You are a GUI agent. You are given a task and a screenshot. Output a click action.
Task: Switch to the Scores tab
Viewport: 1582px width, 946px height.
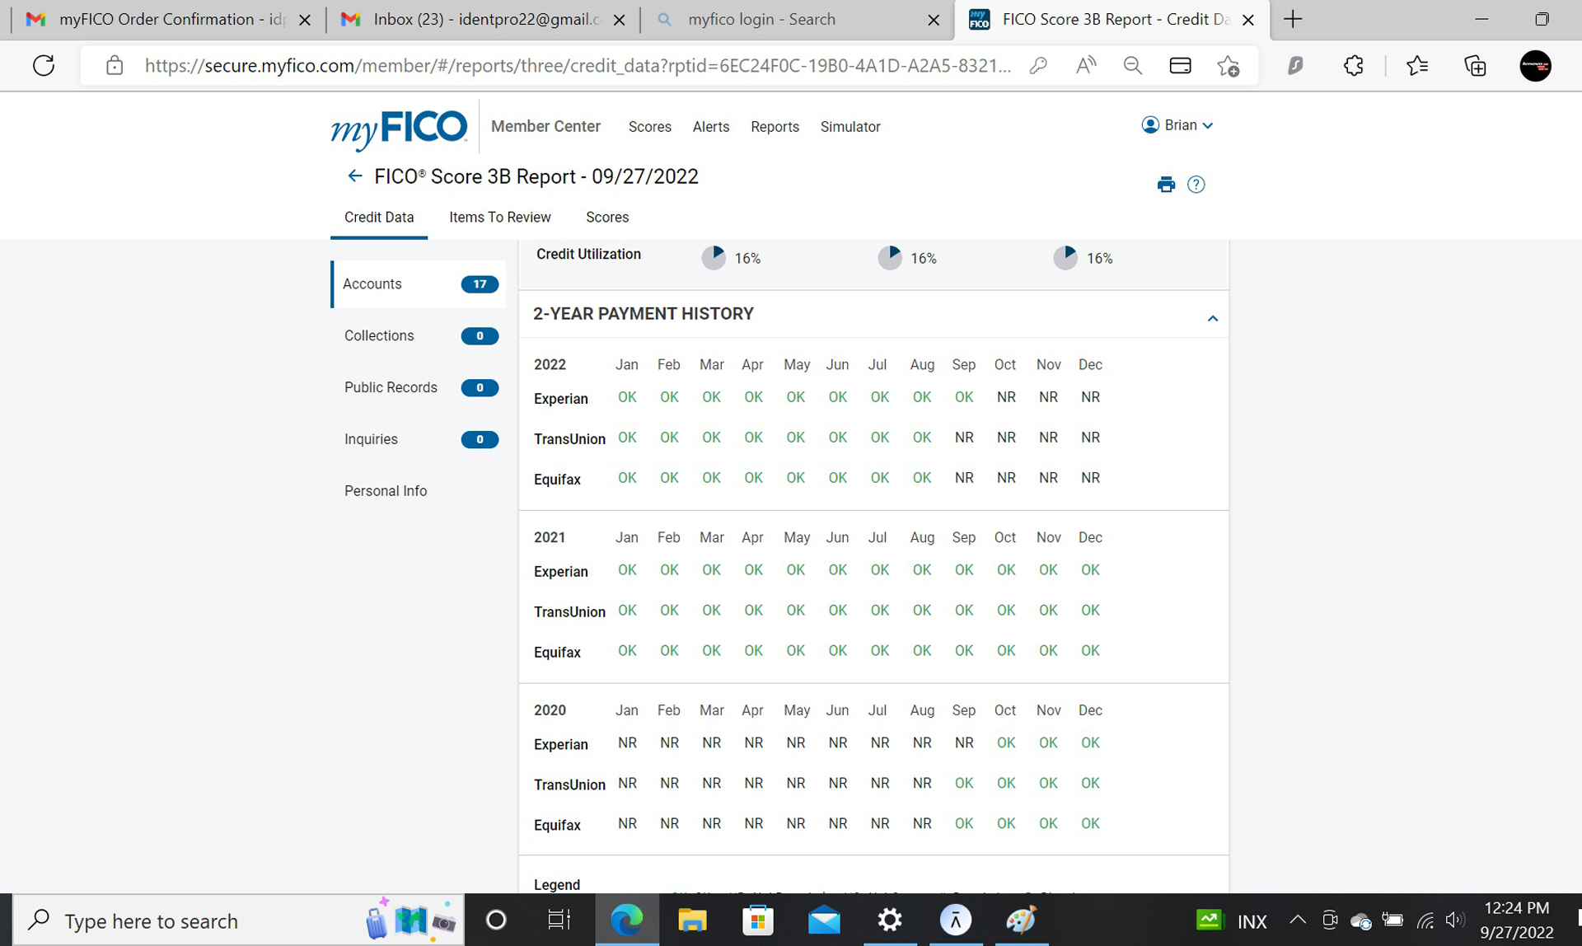pos(606,218)
